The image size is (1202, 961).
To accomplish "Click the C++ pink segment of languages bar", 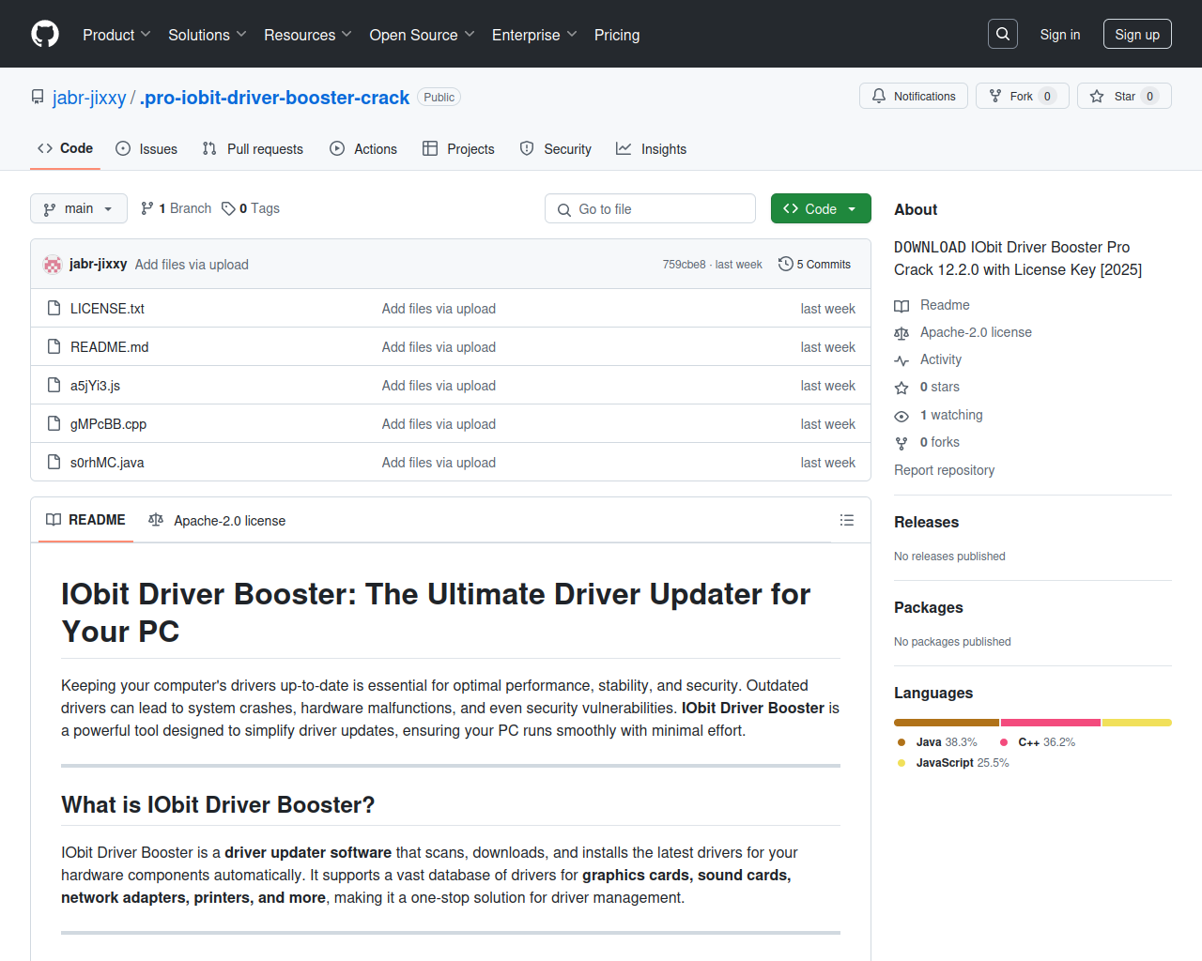I will click(1051, 723).
